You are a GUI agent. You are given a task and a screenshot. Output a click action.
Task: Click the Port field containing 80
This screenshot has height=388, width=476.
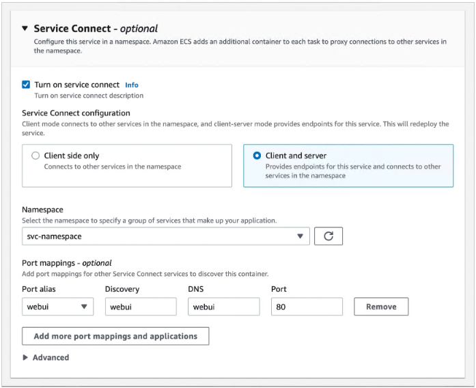click(x=306, y=307)
